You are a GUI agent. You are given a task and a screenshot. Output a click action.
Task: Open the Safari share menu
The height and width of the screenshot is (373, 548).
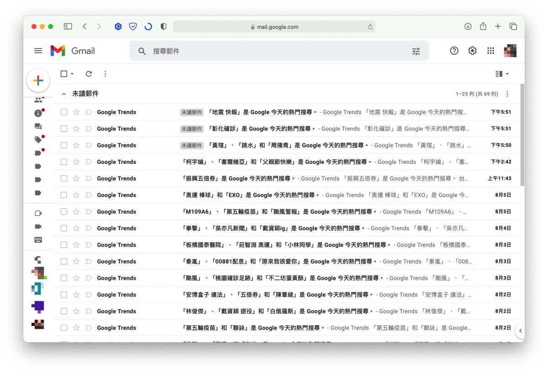[483, 26]
